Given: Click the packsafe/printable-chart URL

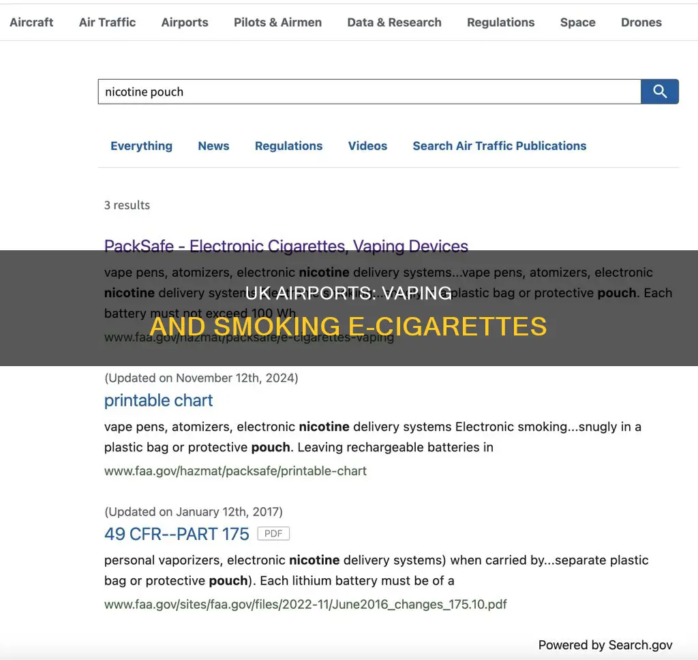Looking at the screenshot, I should 235,470.
